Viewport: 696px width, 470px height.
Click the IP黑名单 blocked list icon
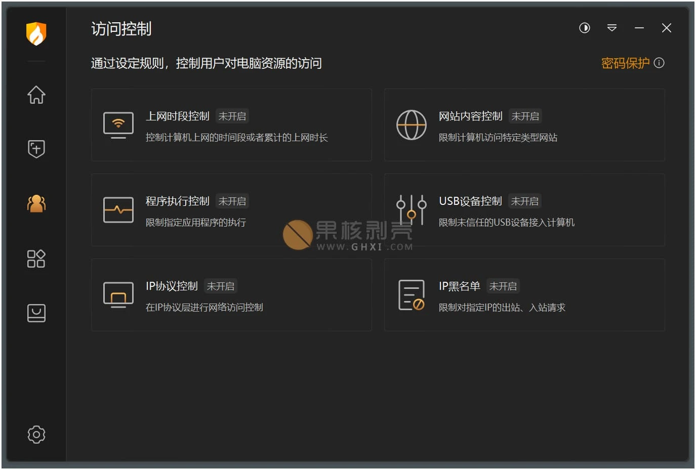(412, 295)
